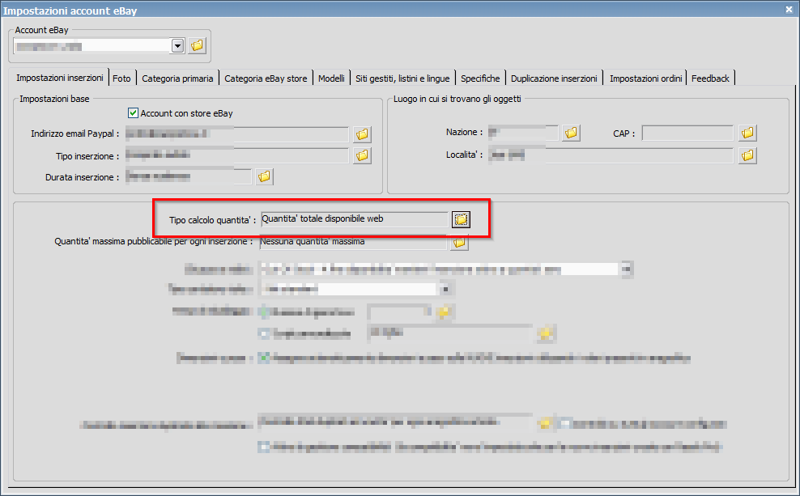Click the CAP input field

tap(687, 133)
